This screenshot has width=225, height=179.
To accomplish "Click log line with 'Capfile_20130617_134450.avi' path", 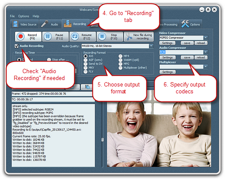I will click(47, 130).
